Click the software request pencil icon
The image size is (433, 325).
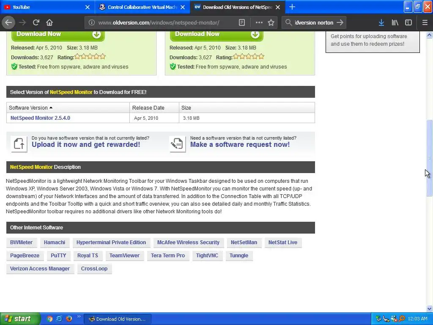point(177,144)
